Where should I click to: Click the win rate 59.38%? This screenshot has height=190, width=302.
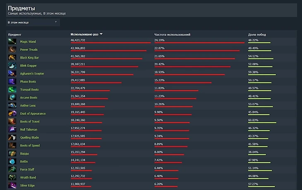pos(253,72)
